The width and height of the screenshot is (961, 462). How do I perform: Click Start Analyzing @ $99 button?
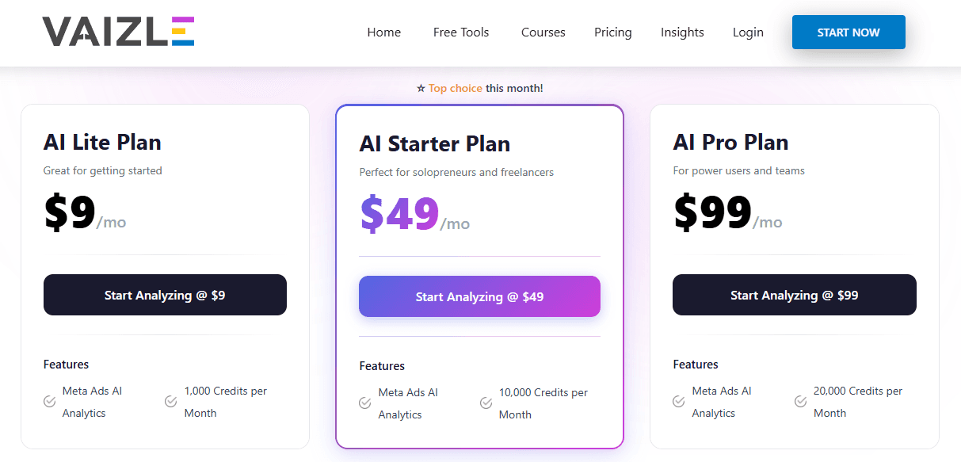click(x=794, y=294)
